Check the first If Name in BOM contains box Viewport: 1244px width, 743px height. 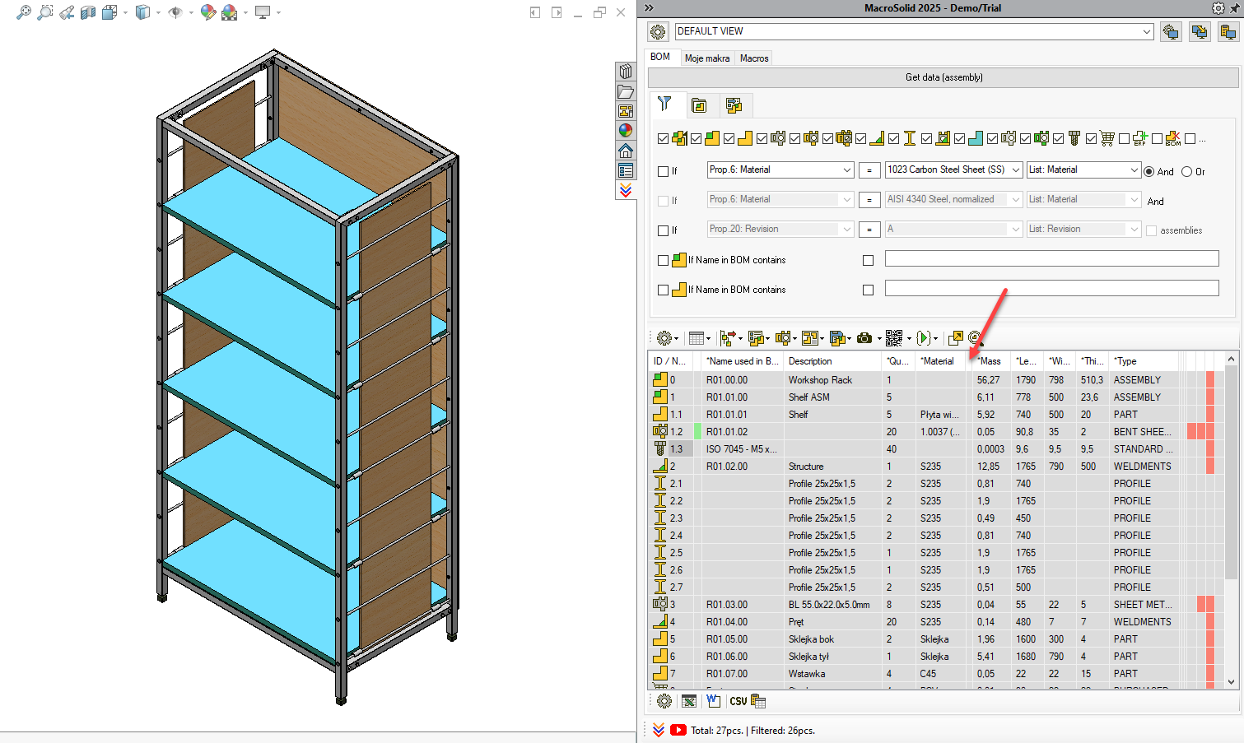[663, 260]
